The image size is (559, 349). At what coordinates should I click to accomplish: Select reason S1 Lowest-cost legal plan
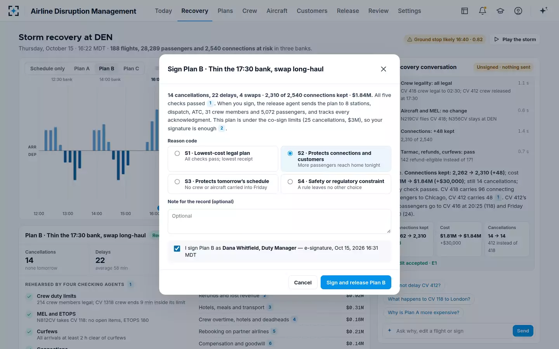pyautogui.click(x=223, y=159)
